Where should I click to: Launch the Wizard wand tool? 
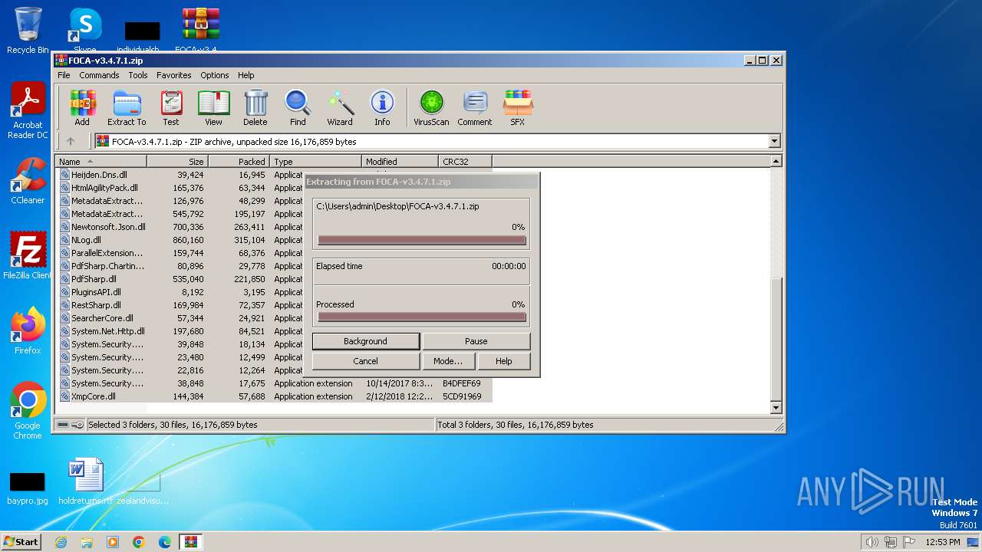pos(340,108)
